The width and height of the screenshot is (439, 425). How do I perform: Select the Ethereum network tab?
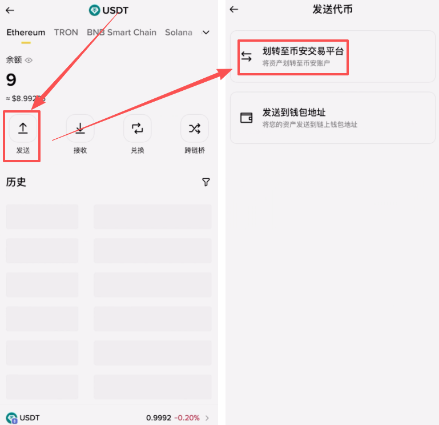tap(26, 33)
